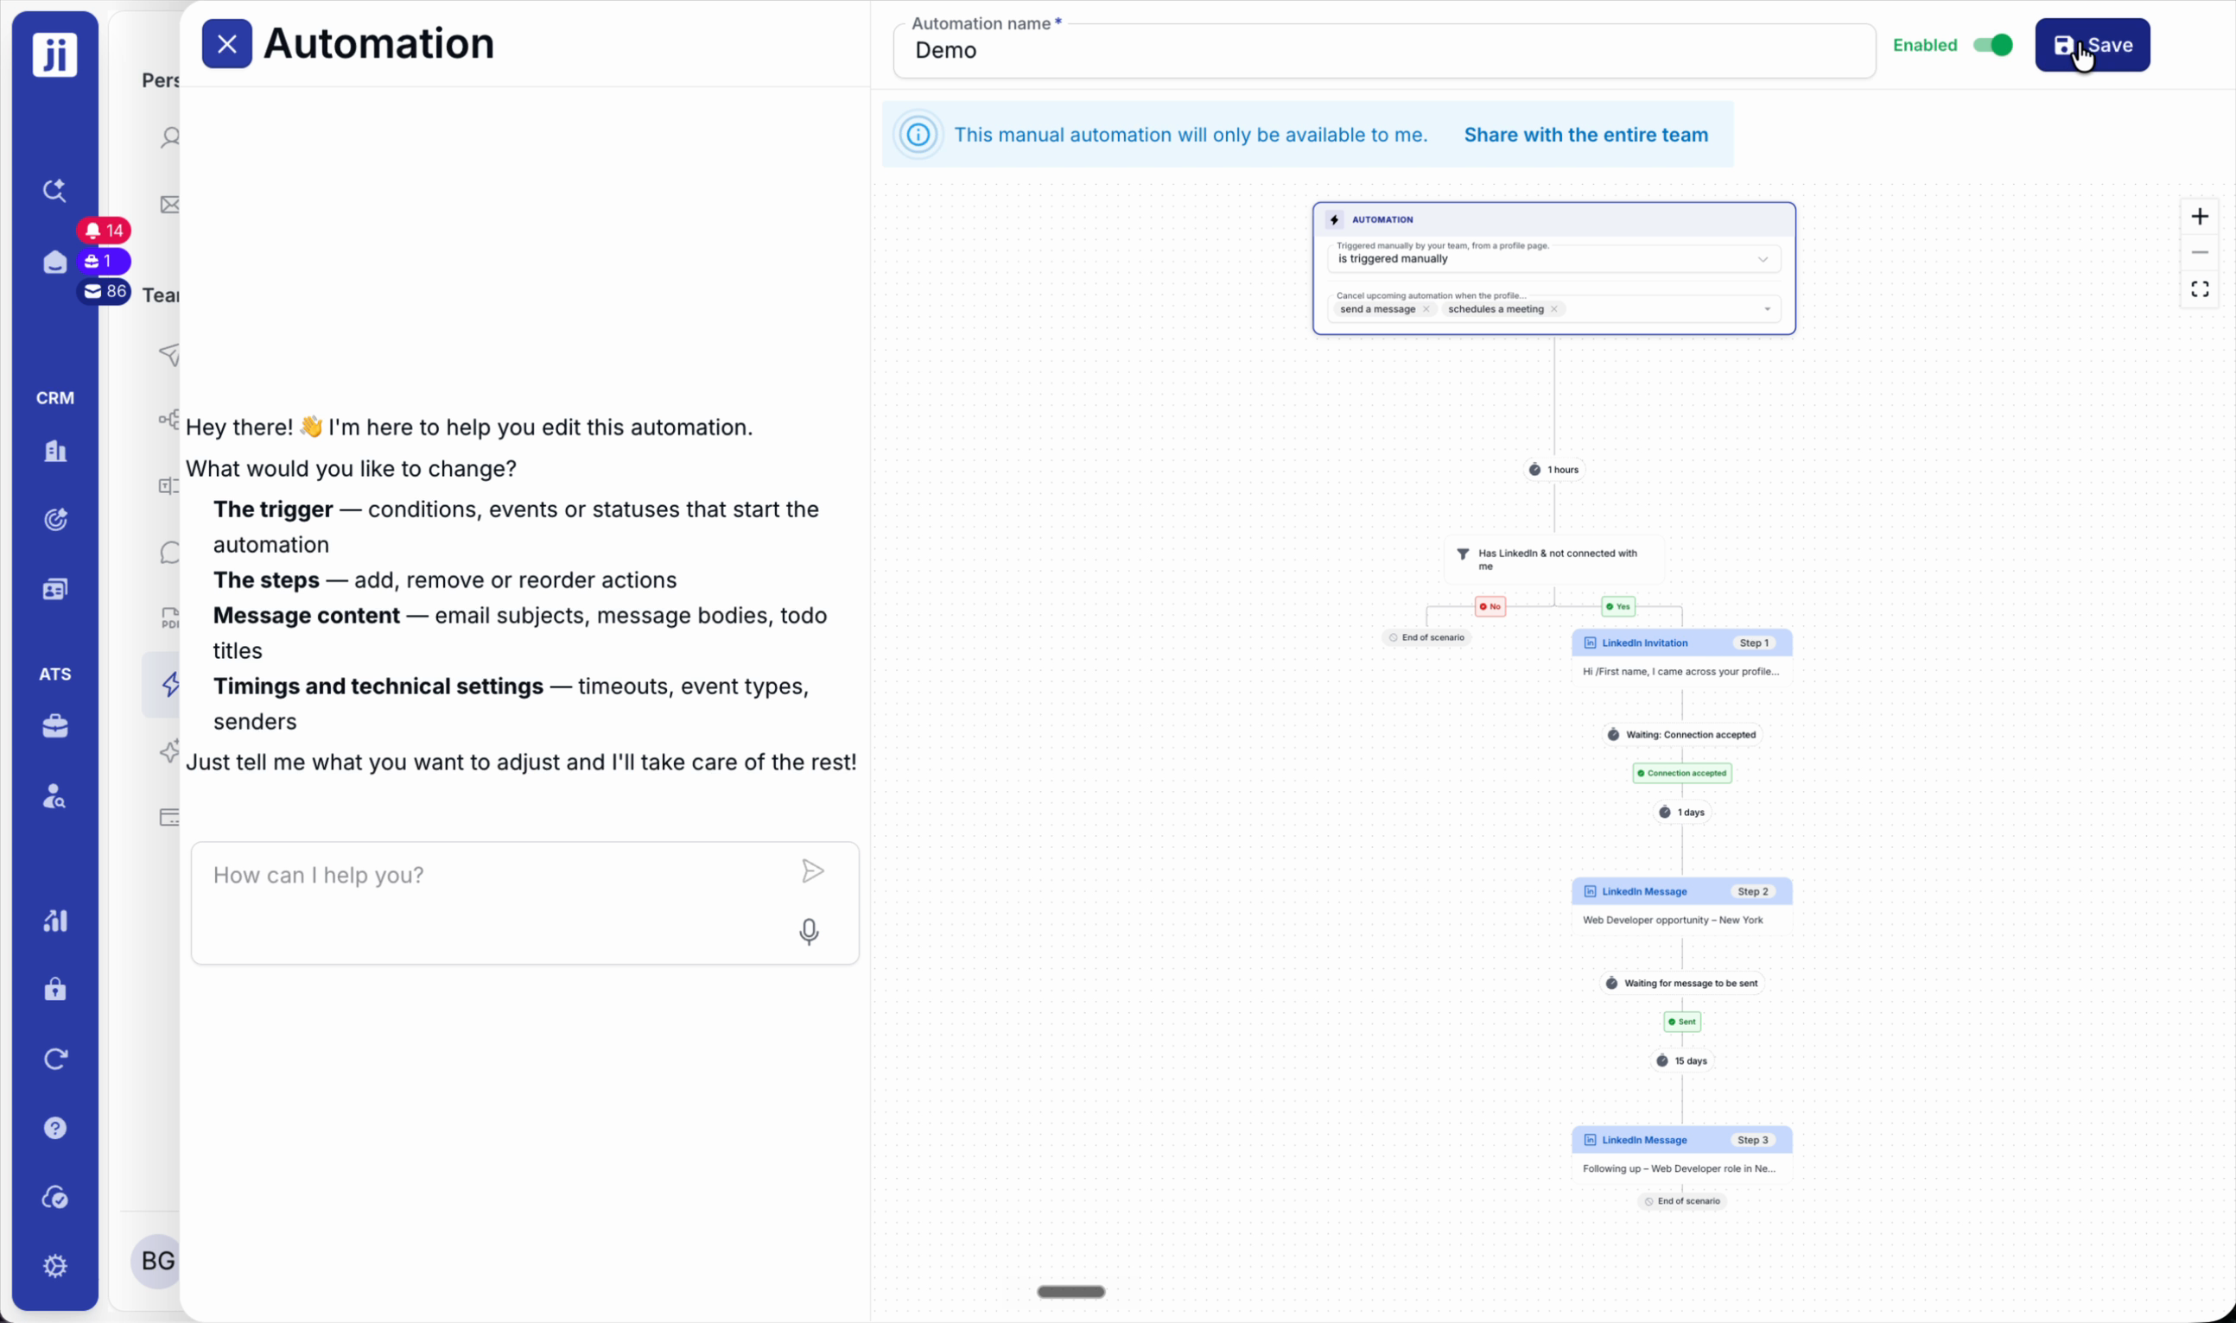This screenshot has width=2236, height=1323.
Task: Click 'Share with the entire team' link
Action: tap(1585, 135)
